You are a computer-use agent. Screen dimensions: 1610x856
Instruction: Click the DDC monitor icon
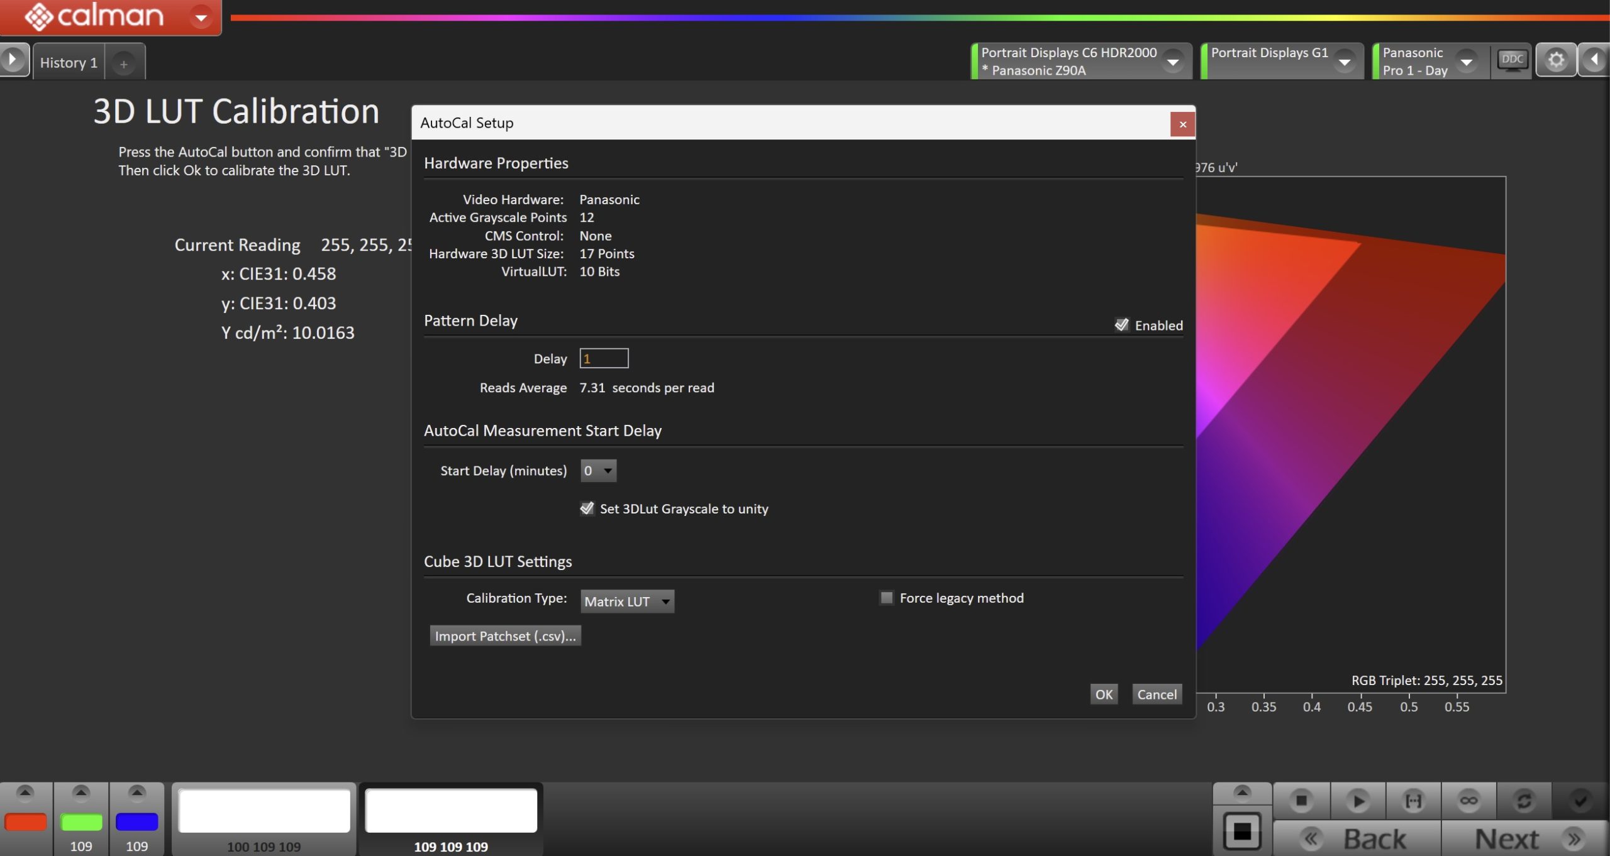tap(1512, 61)
